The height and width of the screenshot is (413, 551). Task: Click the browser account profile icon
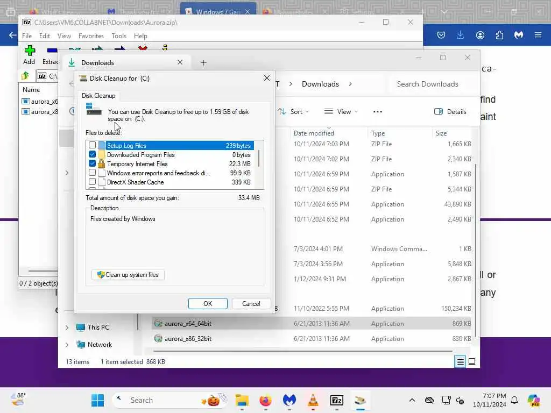[x=480, y=35]
